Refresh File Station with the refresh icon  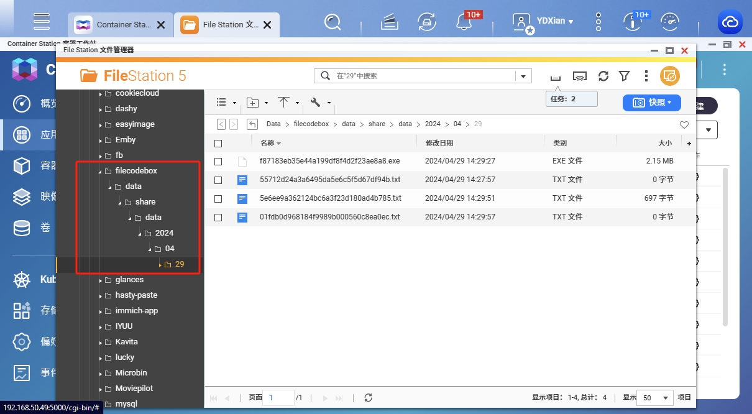[x=603, y=76]
